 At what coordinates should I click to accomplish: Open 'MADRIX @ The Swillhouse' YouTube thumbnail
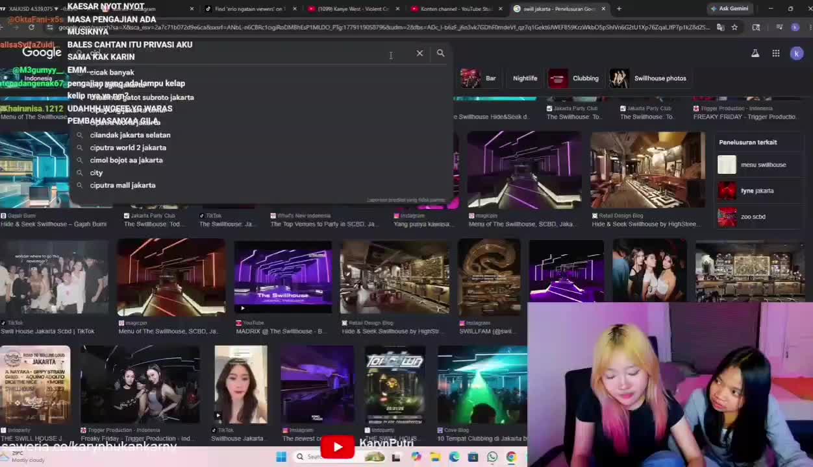283,277
